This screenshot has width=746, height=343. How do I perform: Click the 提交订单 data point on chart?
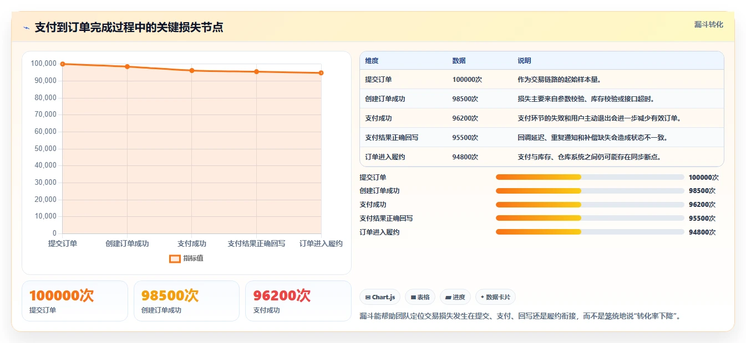coord(63,64)
